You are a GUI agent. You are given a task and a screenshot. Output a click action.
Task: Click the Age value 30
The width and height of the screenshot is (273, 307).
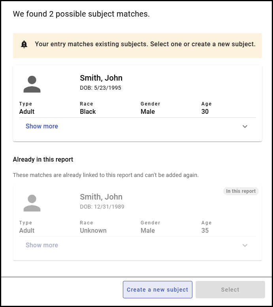click(x=205, y=112)
